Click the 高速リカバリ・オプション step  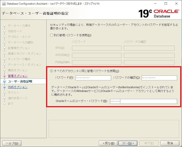[24, 54]
